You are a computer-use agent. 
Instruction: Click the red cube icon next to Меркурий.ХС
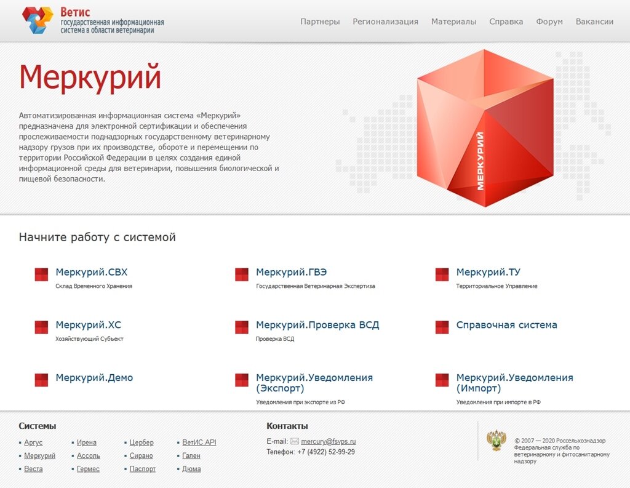click(41, 327)
